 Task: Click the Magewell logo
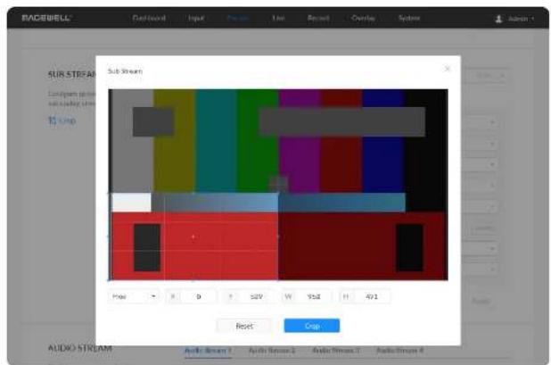[46, 18]
